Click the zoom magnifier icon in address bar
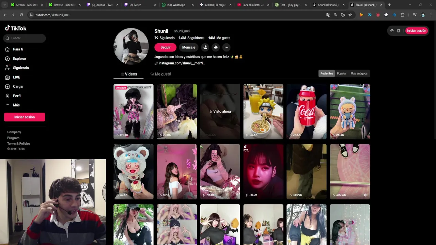 [336, 15]
